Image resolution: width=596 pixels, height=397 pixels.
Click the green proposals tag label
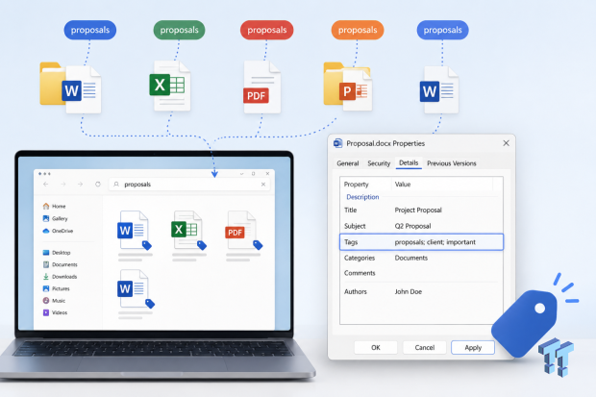179,30
